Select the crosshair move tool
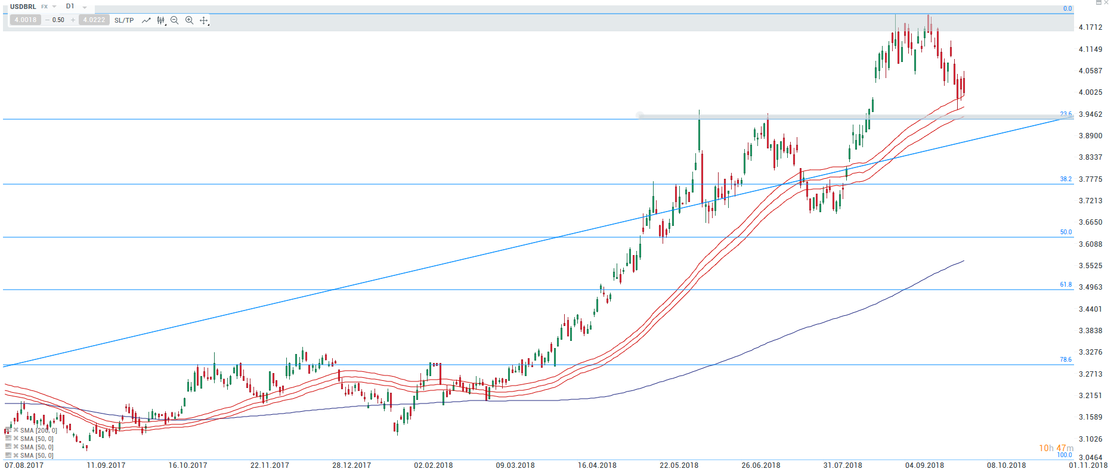Image resolution: width=1114 pixels, height=475 pixels. pos(204,20)
